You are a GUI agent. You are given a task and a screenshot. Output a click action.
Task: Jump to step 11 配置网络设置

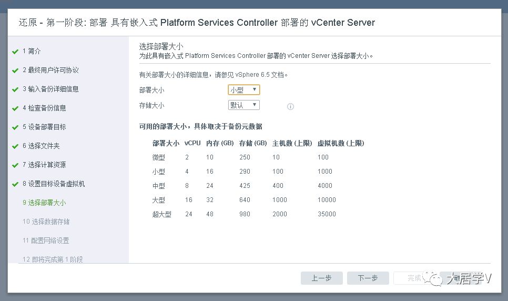46,240
